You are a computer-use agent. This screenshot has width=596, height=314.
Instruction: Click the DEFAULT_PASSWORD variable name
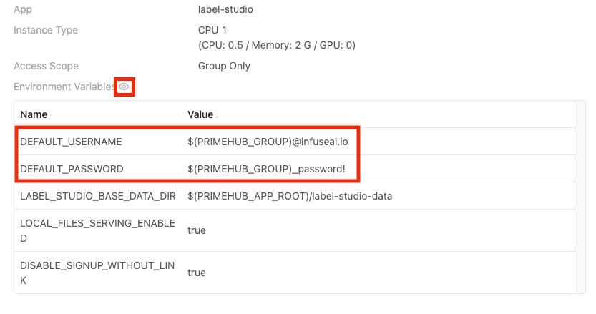72,169
